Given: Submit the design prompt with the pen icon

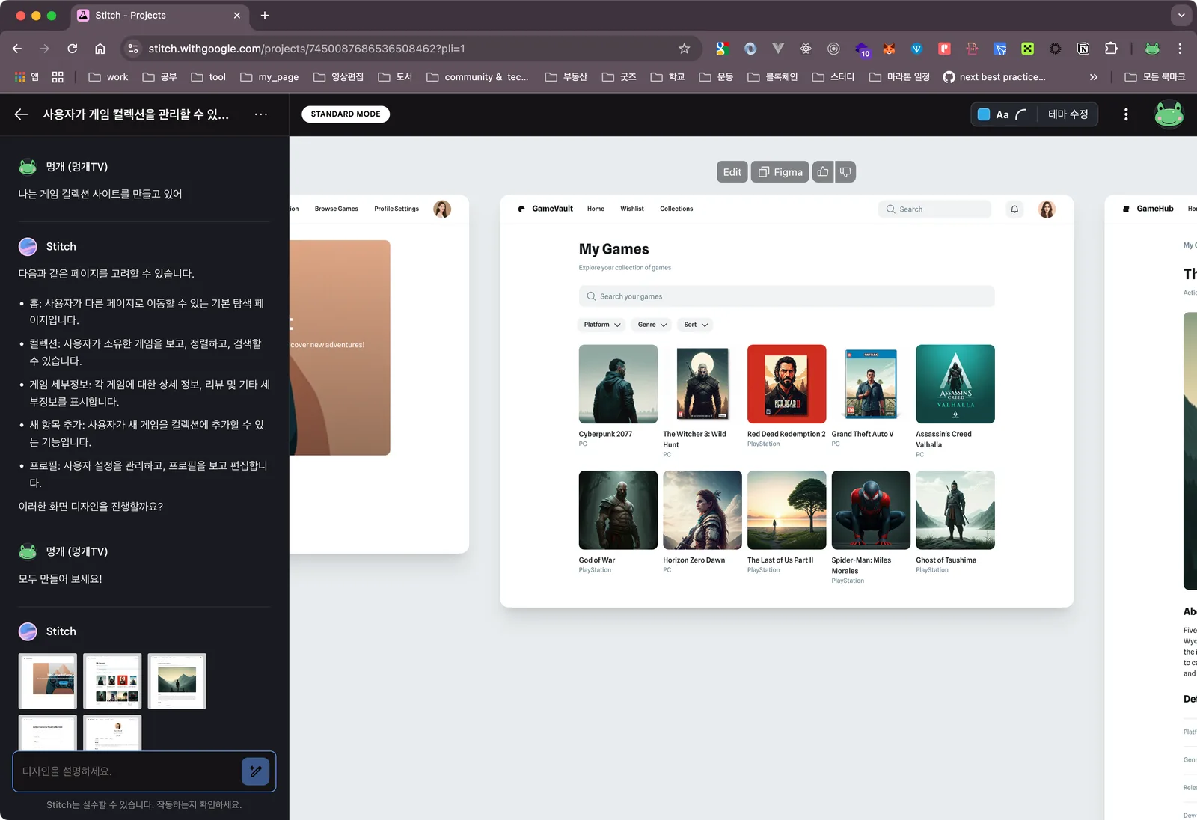Looking at the screenshot, I should click(255, 771).
